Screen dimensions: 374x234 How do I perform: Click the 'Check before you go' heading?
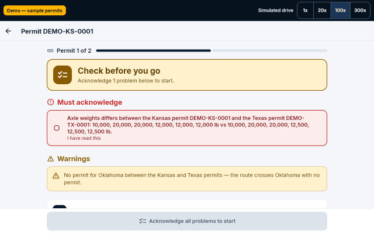coord(119,71)
